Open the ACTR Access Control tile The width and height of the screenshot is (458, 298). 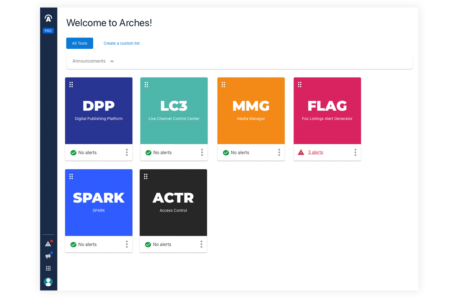pos(173,203)
